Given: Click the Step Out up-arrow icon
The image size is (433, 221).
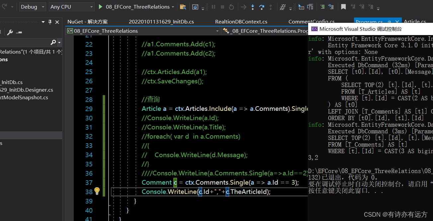Looking at the screenshot, I should (x=271, y=7).
